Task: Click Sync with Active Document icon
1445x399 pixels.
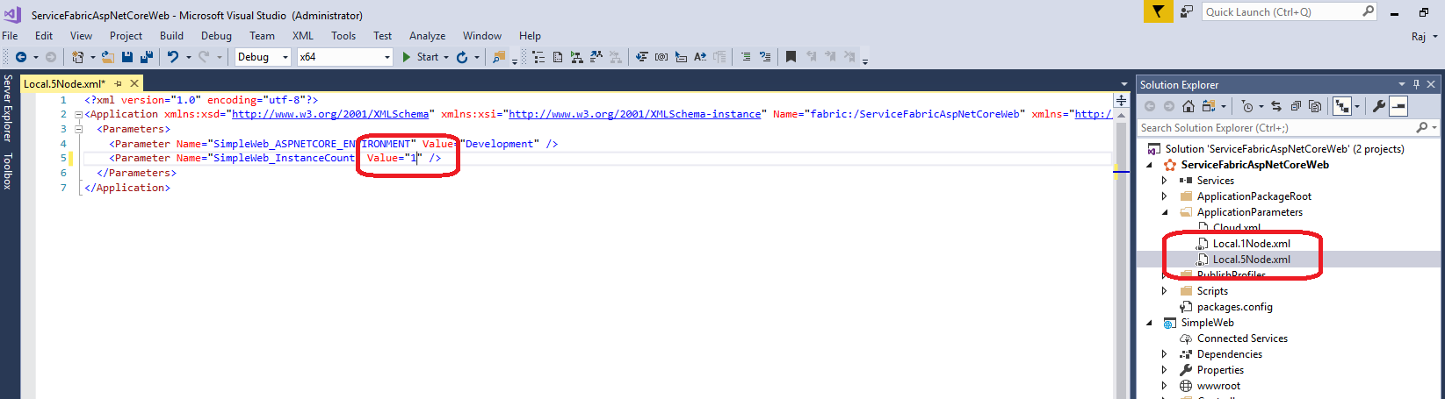Action: pyautogui.click(x=1276, y=106)
